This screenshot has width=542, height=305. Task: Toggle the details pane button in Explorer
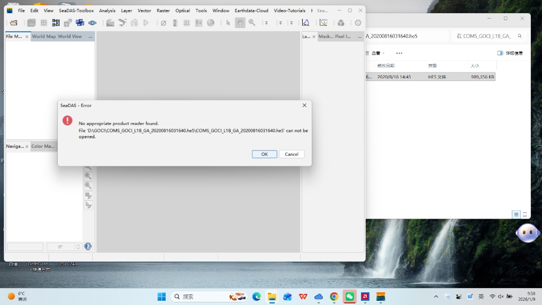[510, 53]
